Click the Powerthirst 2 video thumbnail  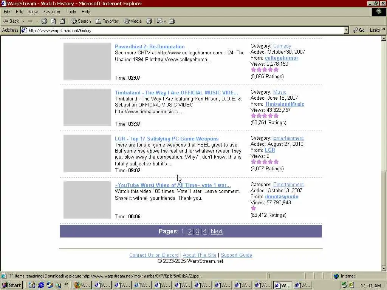tap(87, 62)
